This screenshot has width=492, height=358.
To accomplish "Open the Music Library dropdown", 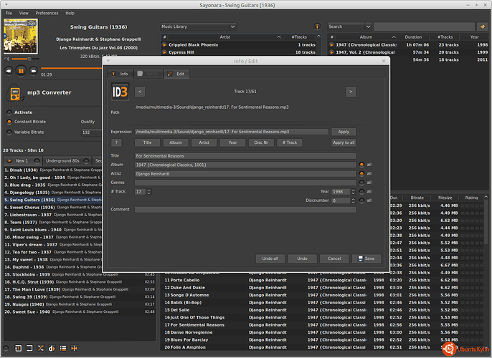I will (x=198, y=26).
